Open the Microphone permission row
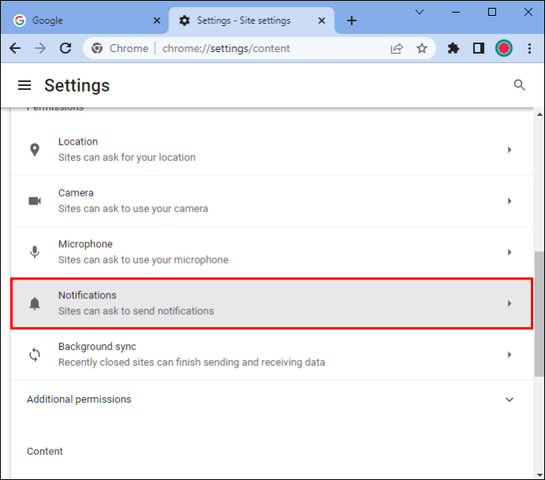 coord(272,252)
